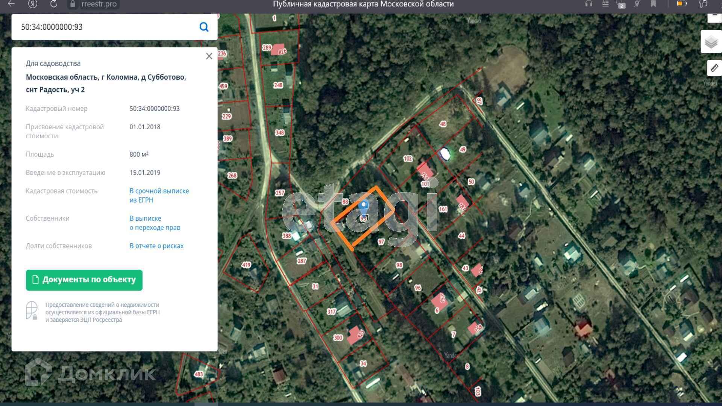Close the parcel info panel
The image size is (722, 406).
(x=209, y=56)
